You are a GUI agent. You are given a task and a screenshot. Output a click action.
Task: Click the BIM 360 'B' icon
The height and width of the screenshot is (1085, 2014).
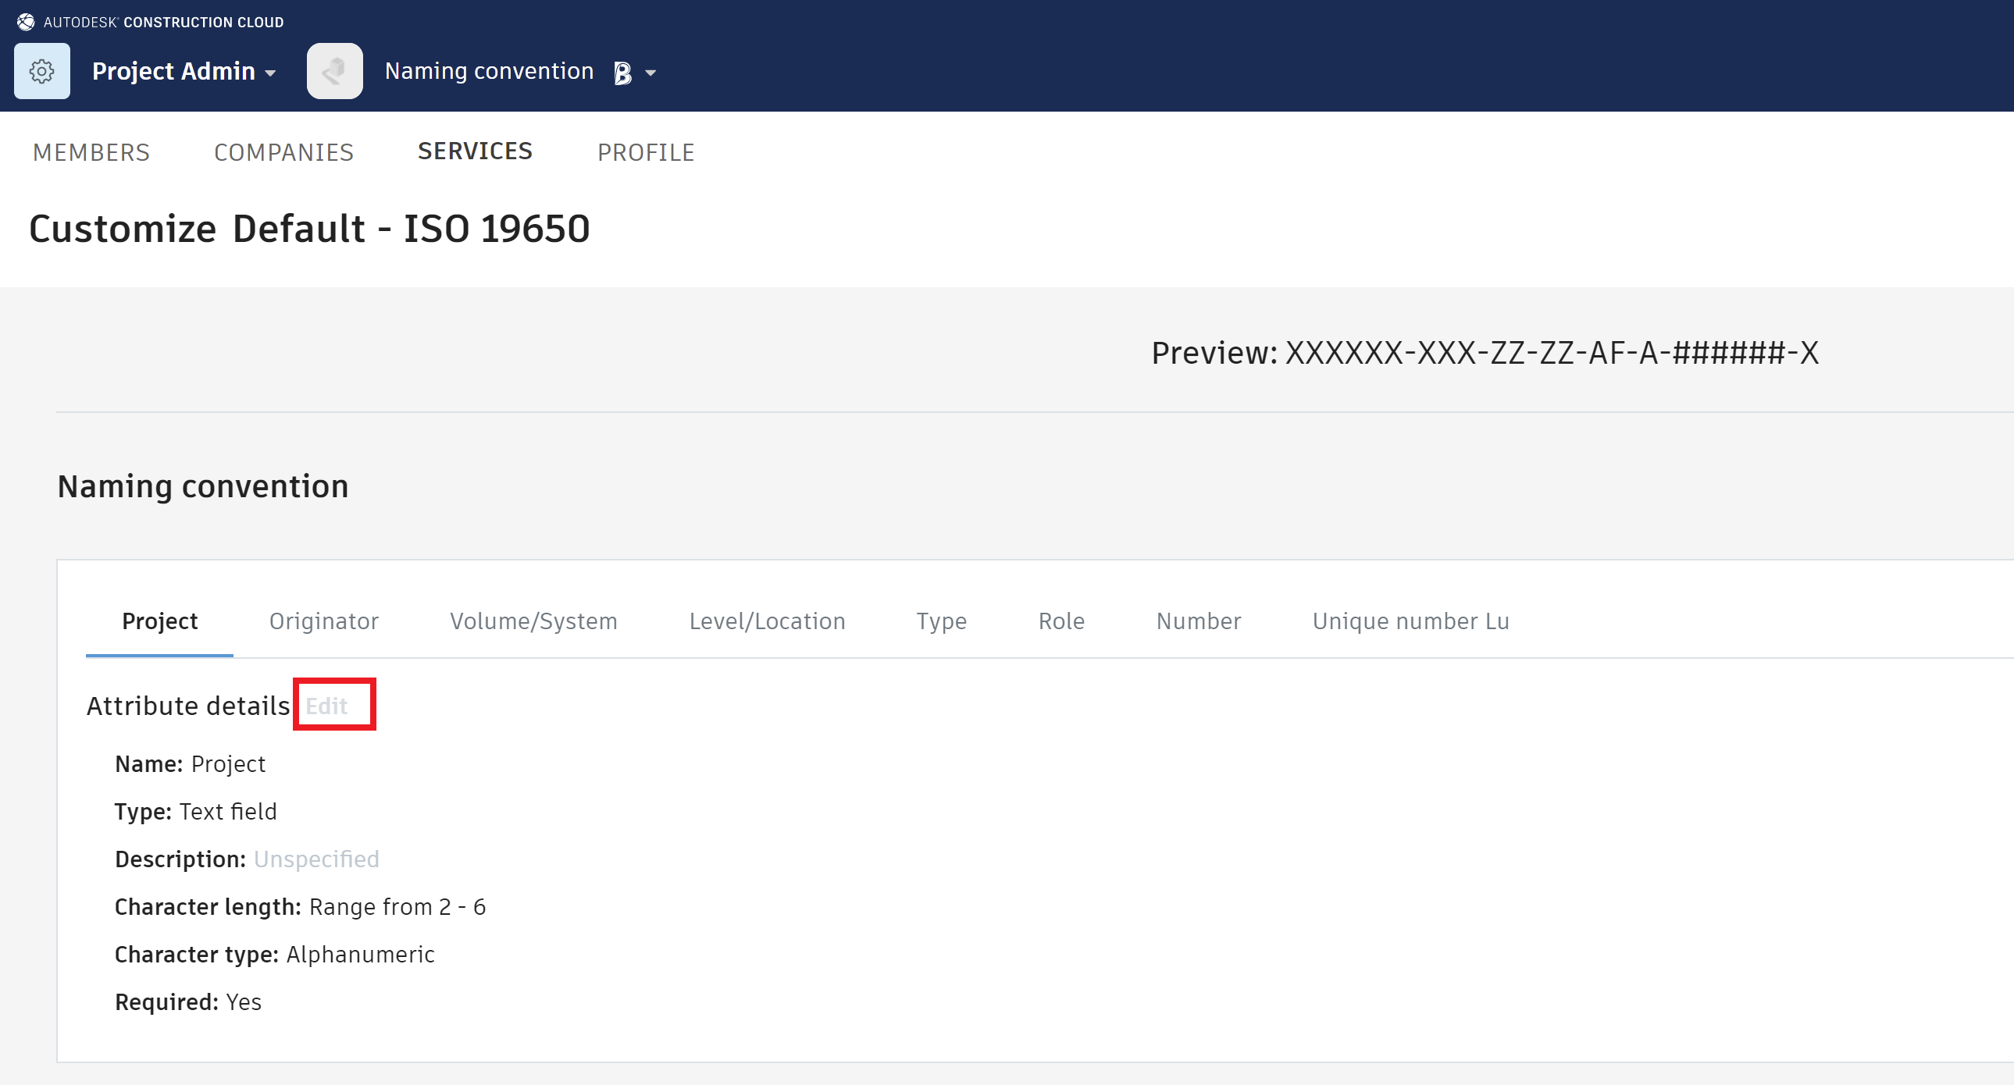[x=622, y=73]
